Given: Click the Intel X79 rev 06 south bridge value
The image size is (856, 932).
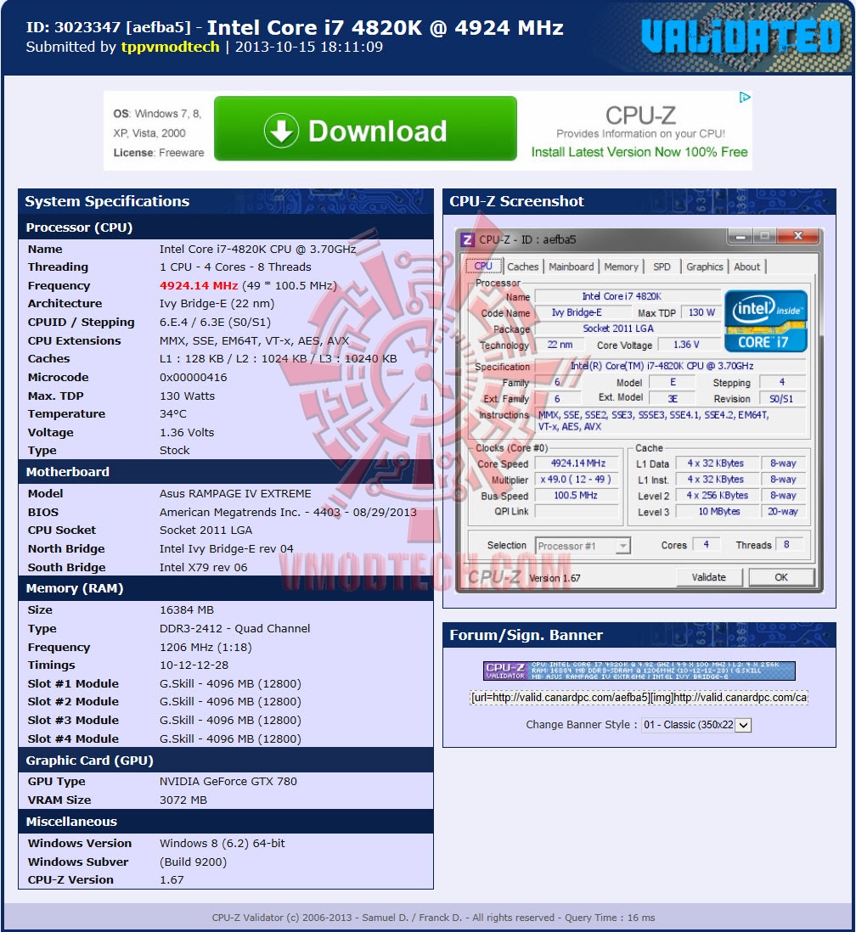Looking at the screenshot, I should (x=204, y=567).
